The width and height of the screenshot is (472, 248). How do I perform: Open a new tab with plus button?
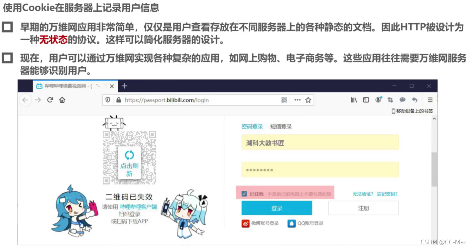124,86
